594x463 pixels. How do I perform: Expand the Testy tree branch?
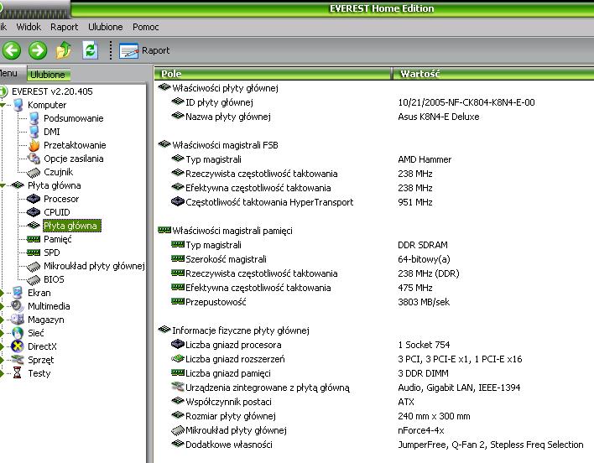[2, 373]
